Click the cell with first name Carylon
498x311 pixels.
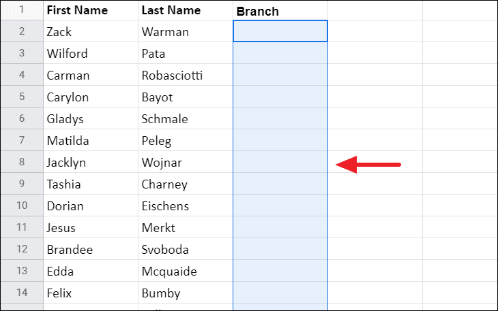click(91, 97)
